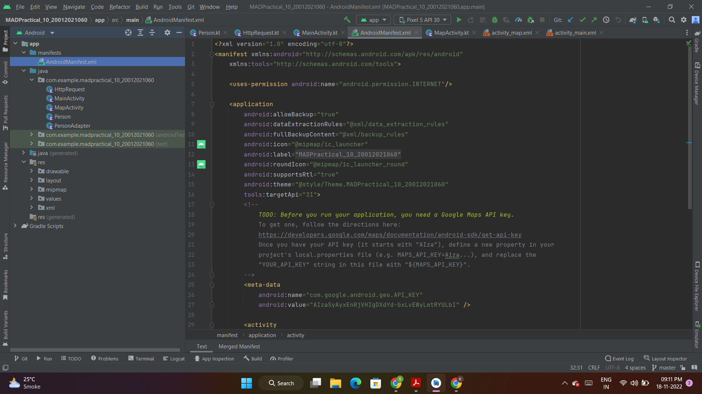Open the get-api-key documentation link
This screenshot has width=702, height=394.
390,235
